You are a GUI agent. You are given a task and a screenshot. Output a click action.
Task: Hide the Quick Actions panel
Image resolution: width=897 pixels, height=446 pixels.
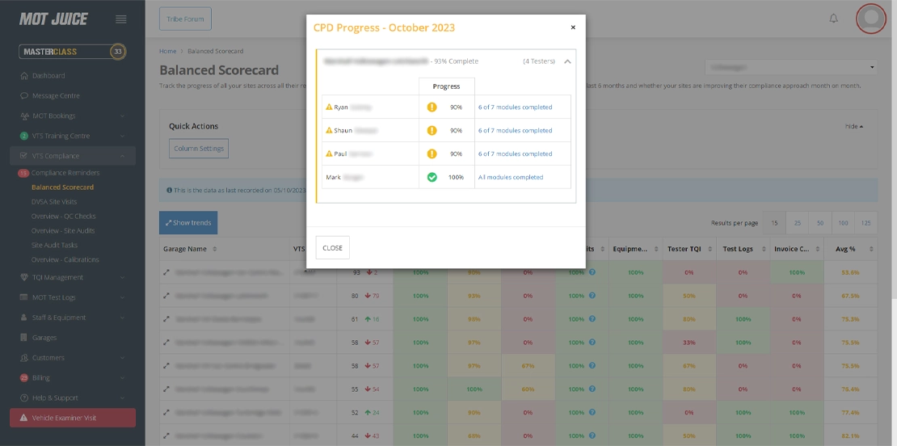854,126
